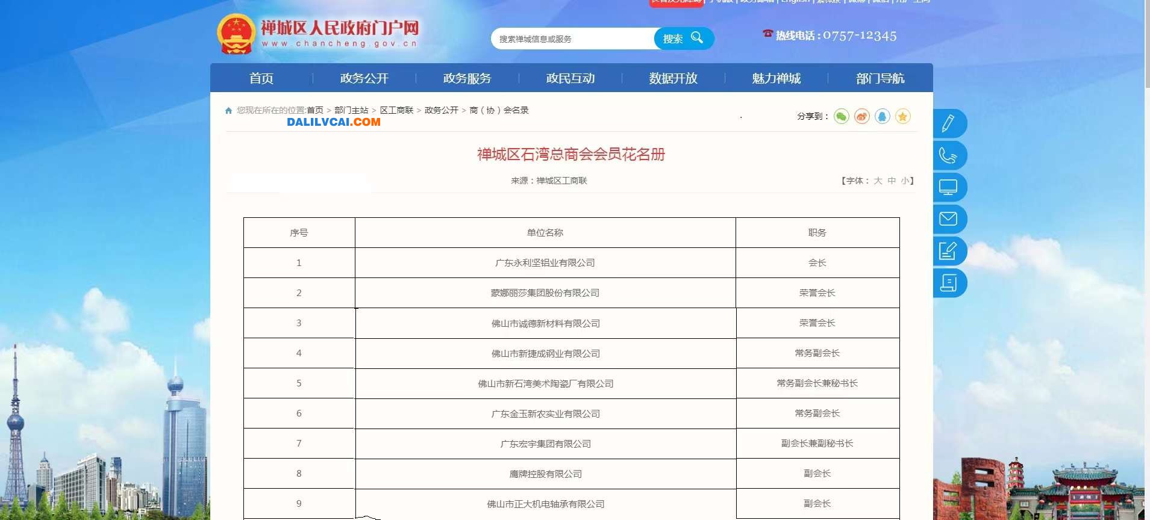Click the 副会长兼副秘书长 position cell
Image resolution: width=1150 pixels, height=520 pixels.
817,444
